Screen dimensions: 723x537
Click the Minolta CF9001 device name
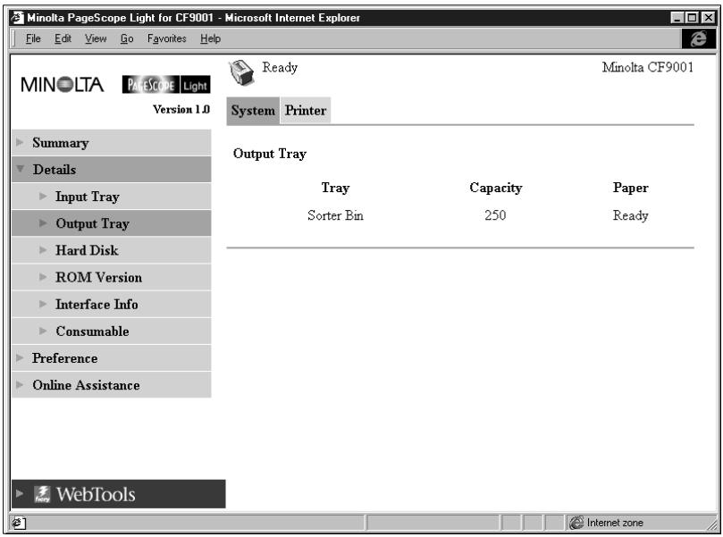tap(648, 67)
